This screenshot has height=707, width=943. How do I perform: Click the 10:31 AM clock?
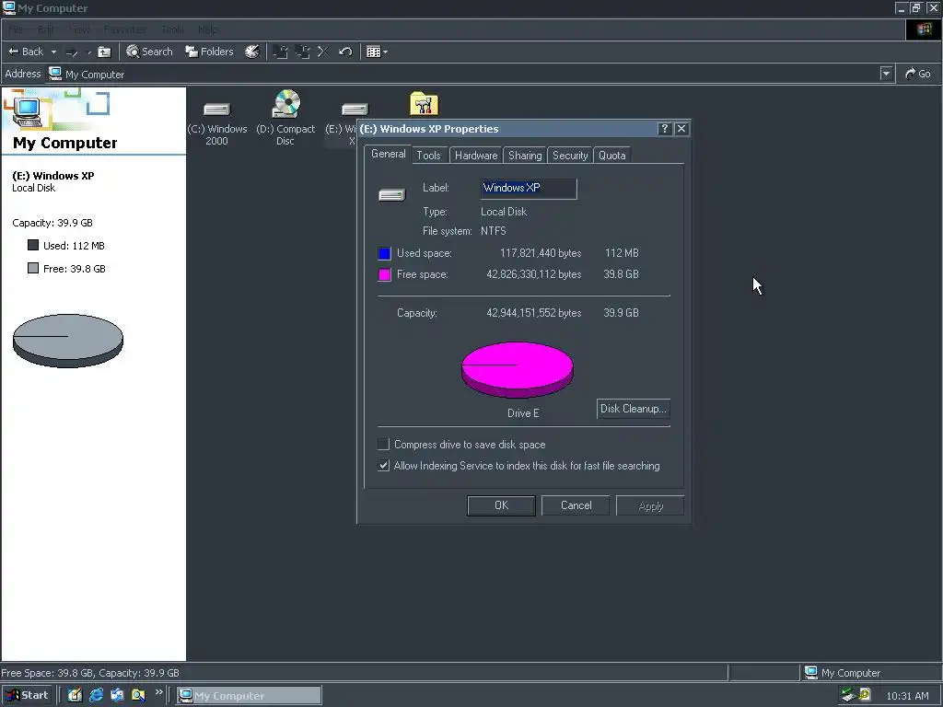[907, 696]
